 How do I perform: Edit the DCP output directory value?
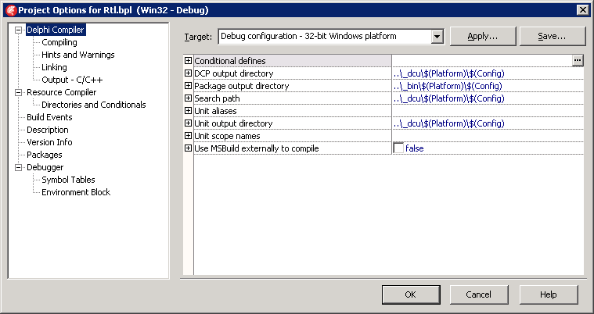point(488,73)
